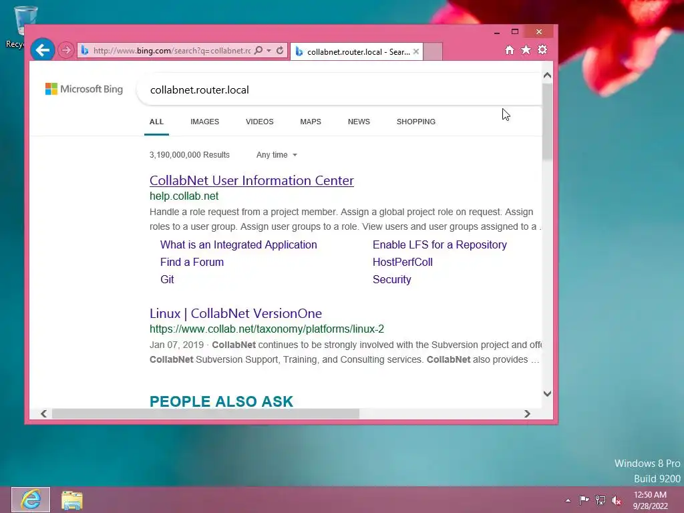
Task: Click the network tray icon
Action: tap(601, 500)
